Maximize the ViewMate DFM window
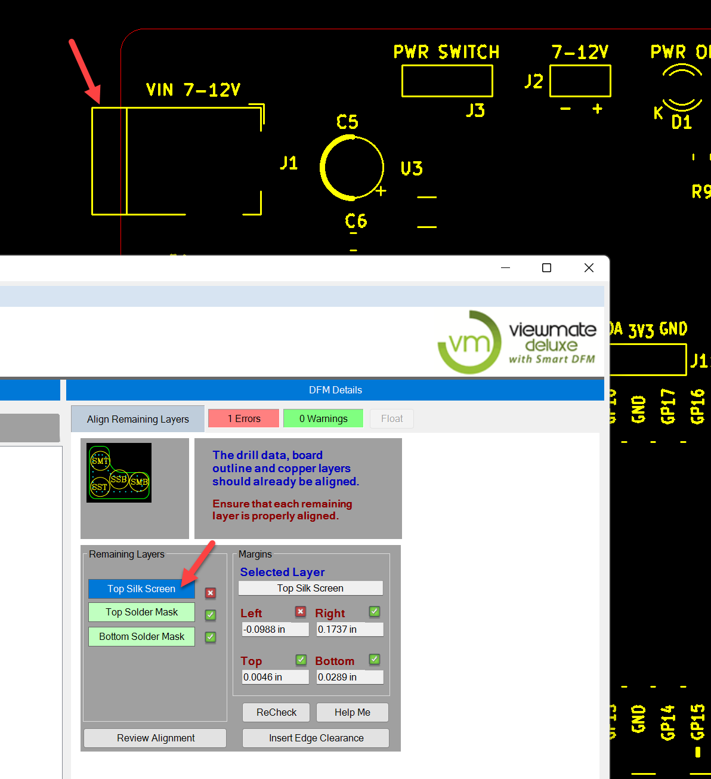Image resolution: width=711 pixels, height=779 pixels. pos(546,268)
